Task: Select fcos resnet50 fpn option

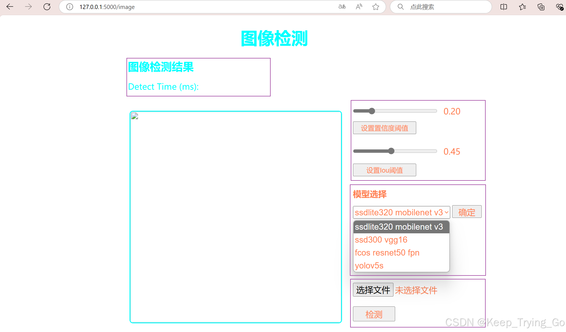Action: point(387,253)
